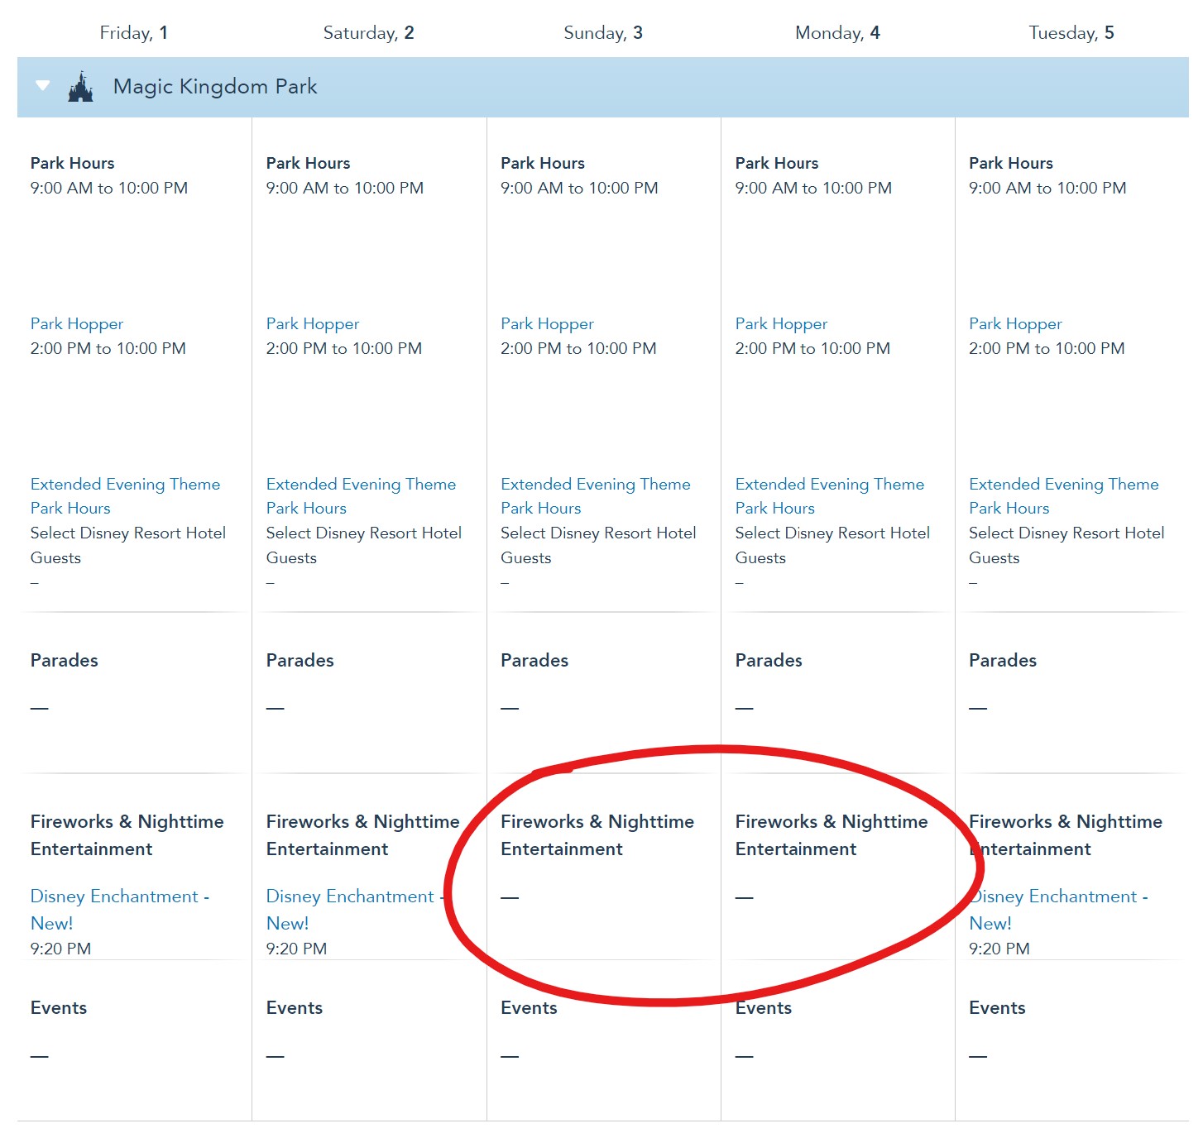Select the Tuesday, 5 column header
The width and height of the screenshot is (1203, 1133).
coord(1071,33)
